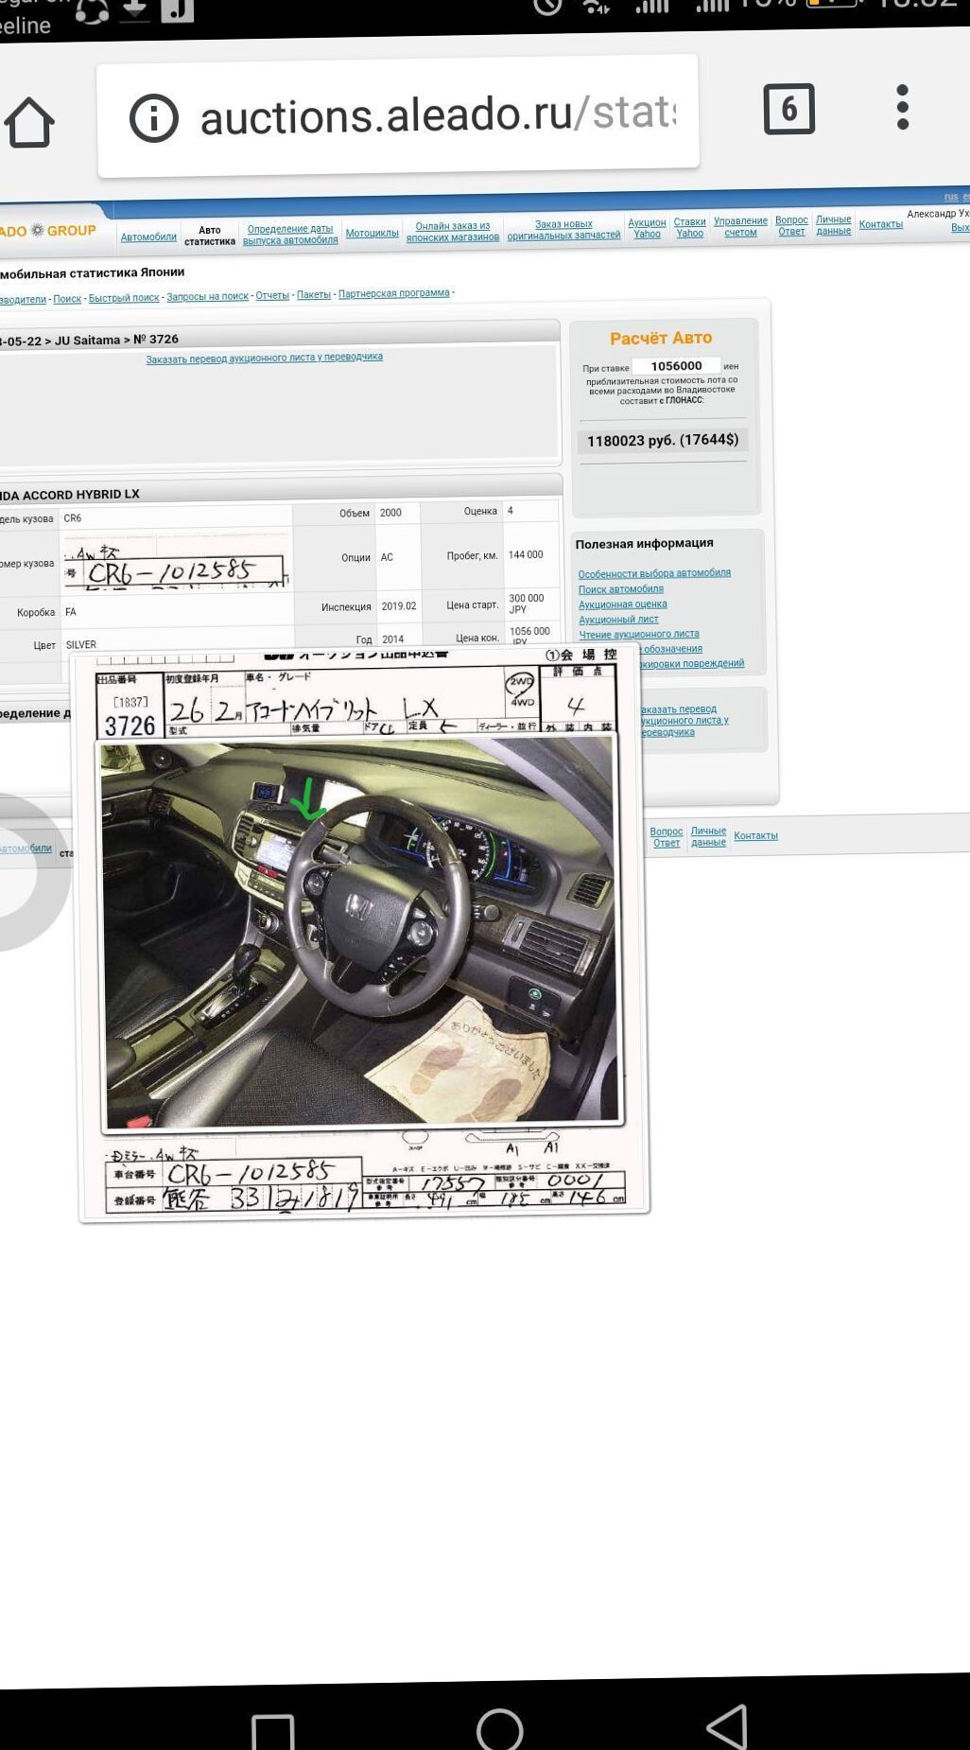
Task: Open the Запросы на поиск link
Action: pyautogui.click(x=208, y=296)
